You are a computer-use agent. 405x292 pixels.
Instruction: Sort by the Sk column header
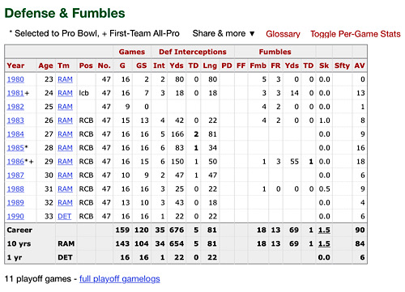[x=324, y=66]
